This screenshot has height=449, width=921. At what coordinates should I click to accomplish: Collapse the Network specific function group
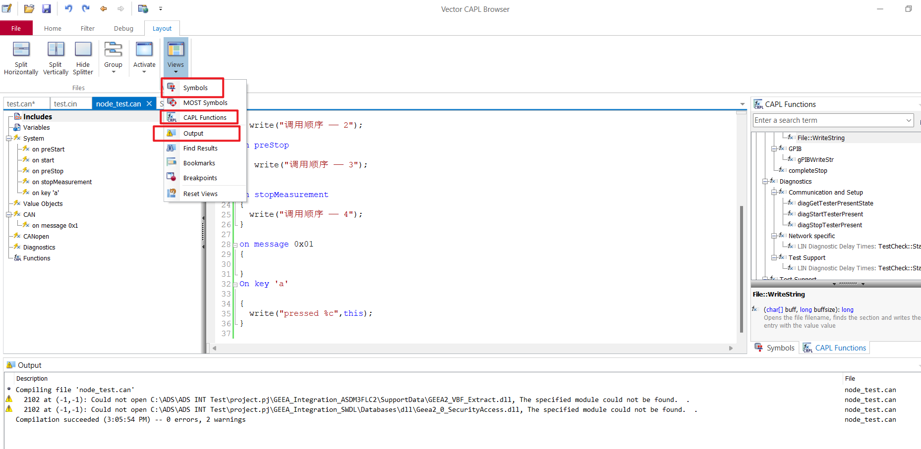(x=774, y=236)
